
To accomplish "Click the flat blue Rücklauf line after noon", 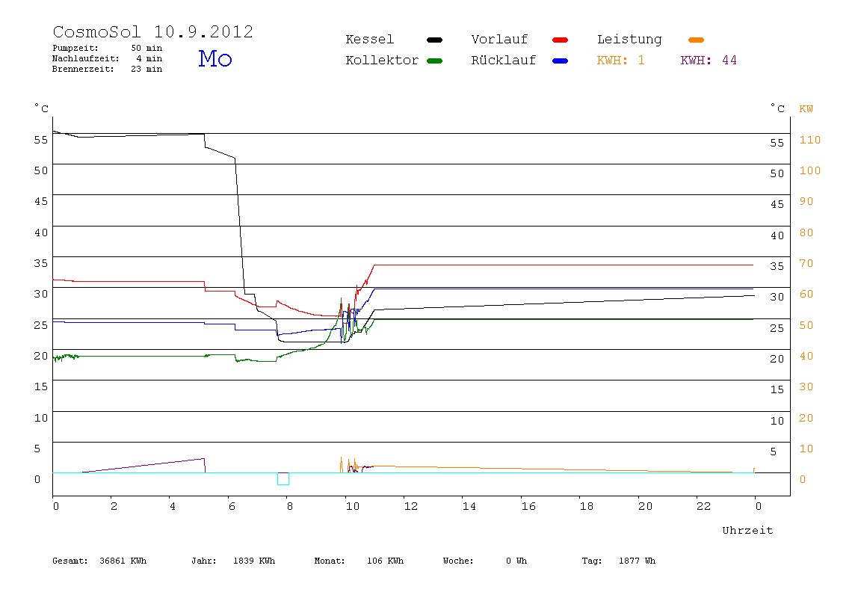I will tap(564, 289).
